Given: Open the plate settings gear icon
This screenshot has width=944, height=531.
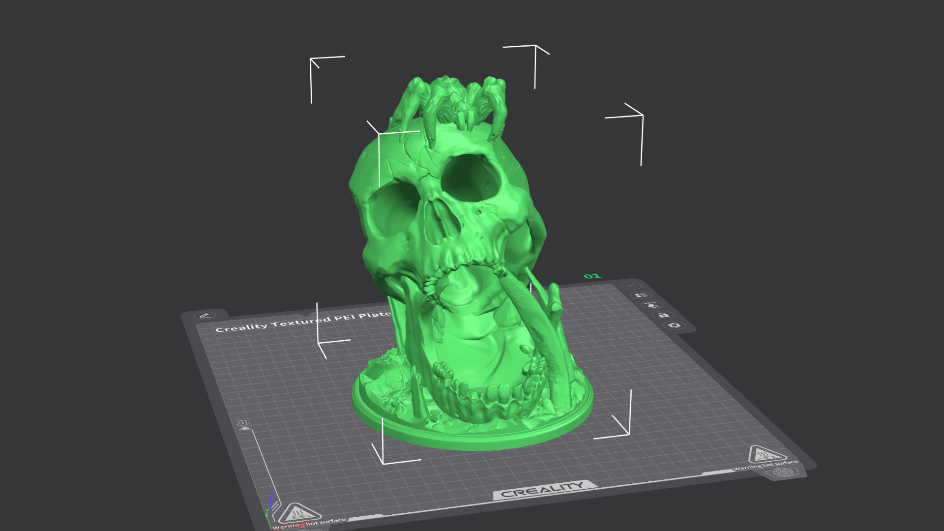Looking at the screenshot, I should 674,325.
